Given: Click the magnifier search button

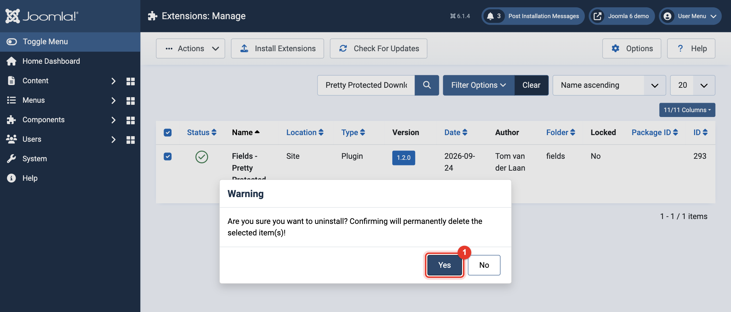Looking at the screenshot, I should click(x=427, y=85).
